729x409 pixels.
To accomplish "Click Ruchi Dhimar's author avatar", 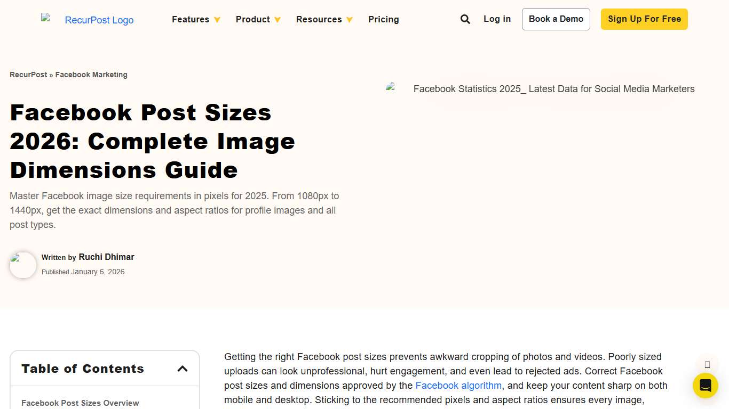I will pyautogui.click(x=23, y=265).
